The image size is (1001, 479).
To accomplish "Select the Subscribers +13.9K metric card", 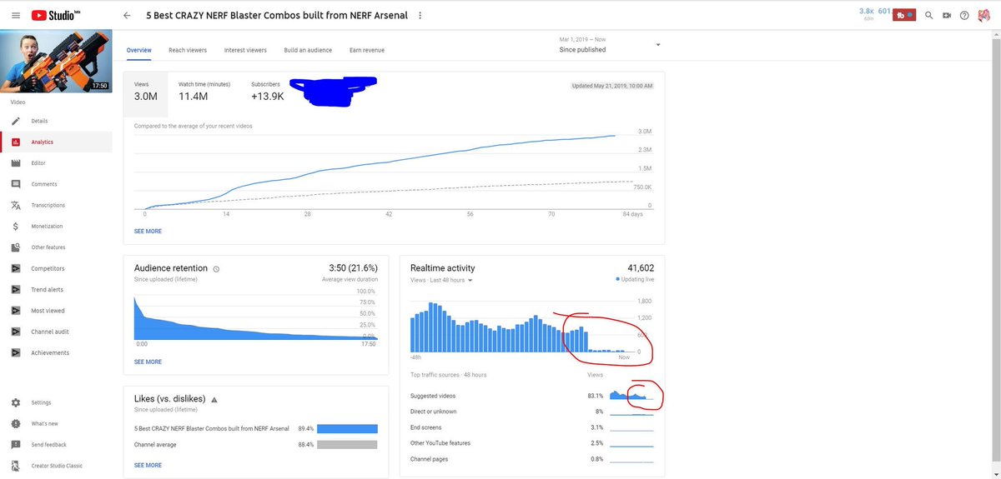I will (268, 93).
